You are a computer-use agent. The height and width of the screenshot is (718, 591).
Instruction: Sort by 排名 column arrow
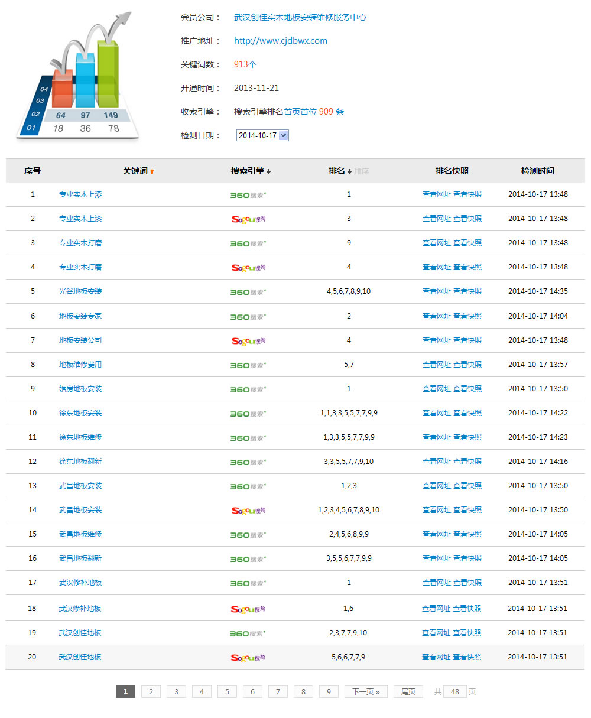349,171
